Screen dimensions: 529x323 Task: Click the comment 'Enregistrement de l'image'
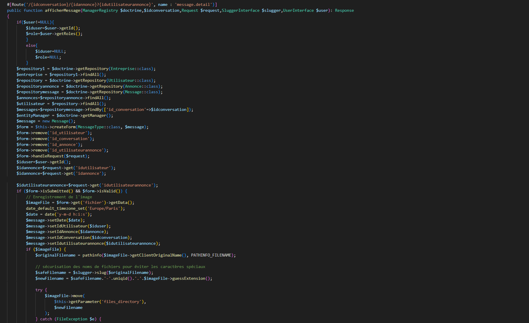point(59,197)
